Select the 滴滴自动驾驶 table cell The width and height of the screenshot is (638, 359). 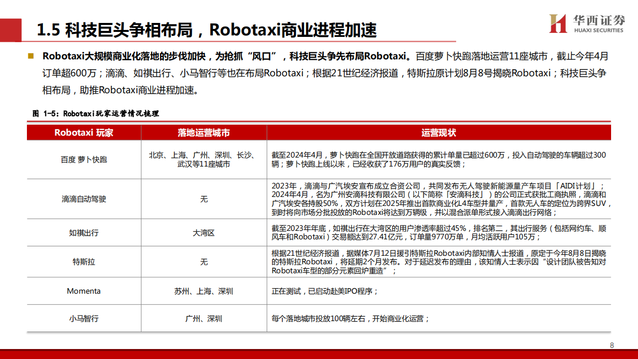[x=84, y=199]
